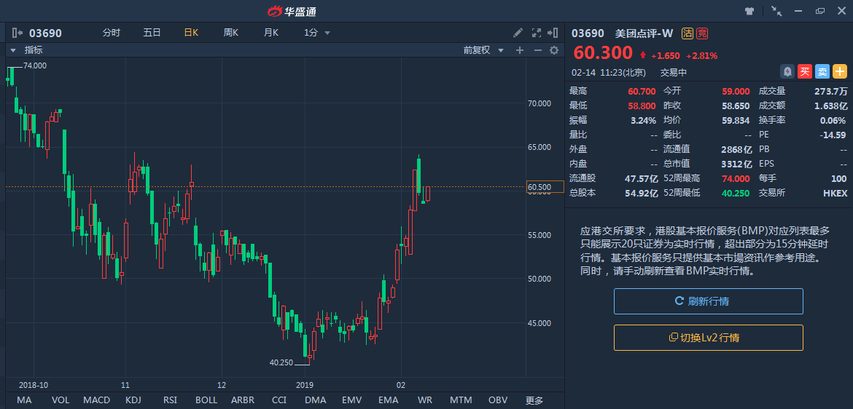Click the 最高 value 60.700
The image size is (853, 409).
[642, 91]
